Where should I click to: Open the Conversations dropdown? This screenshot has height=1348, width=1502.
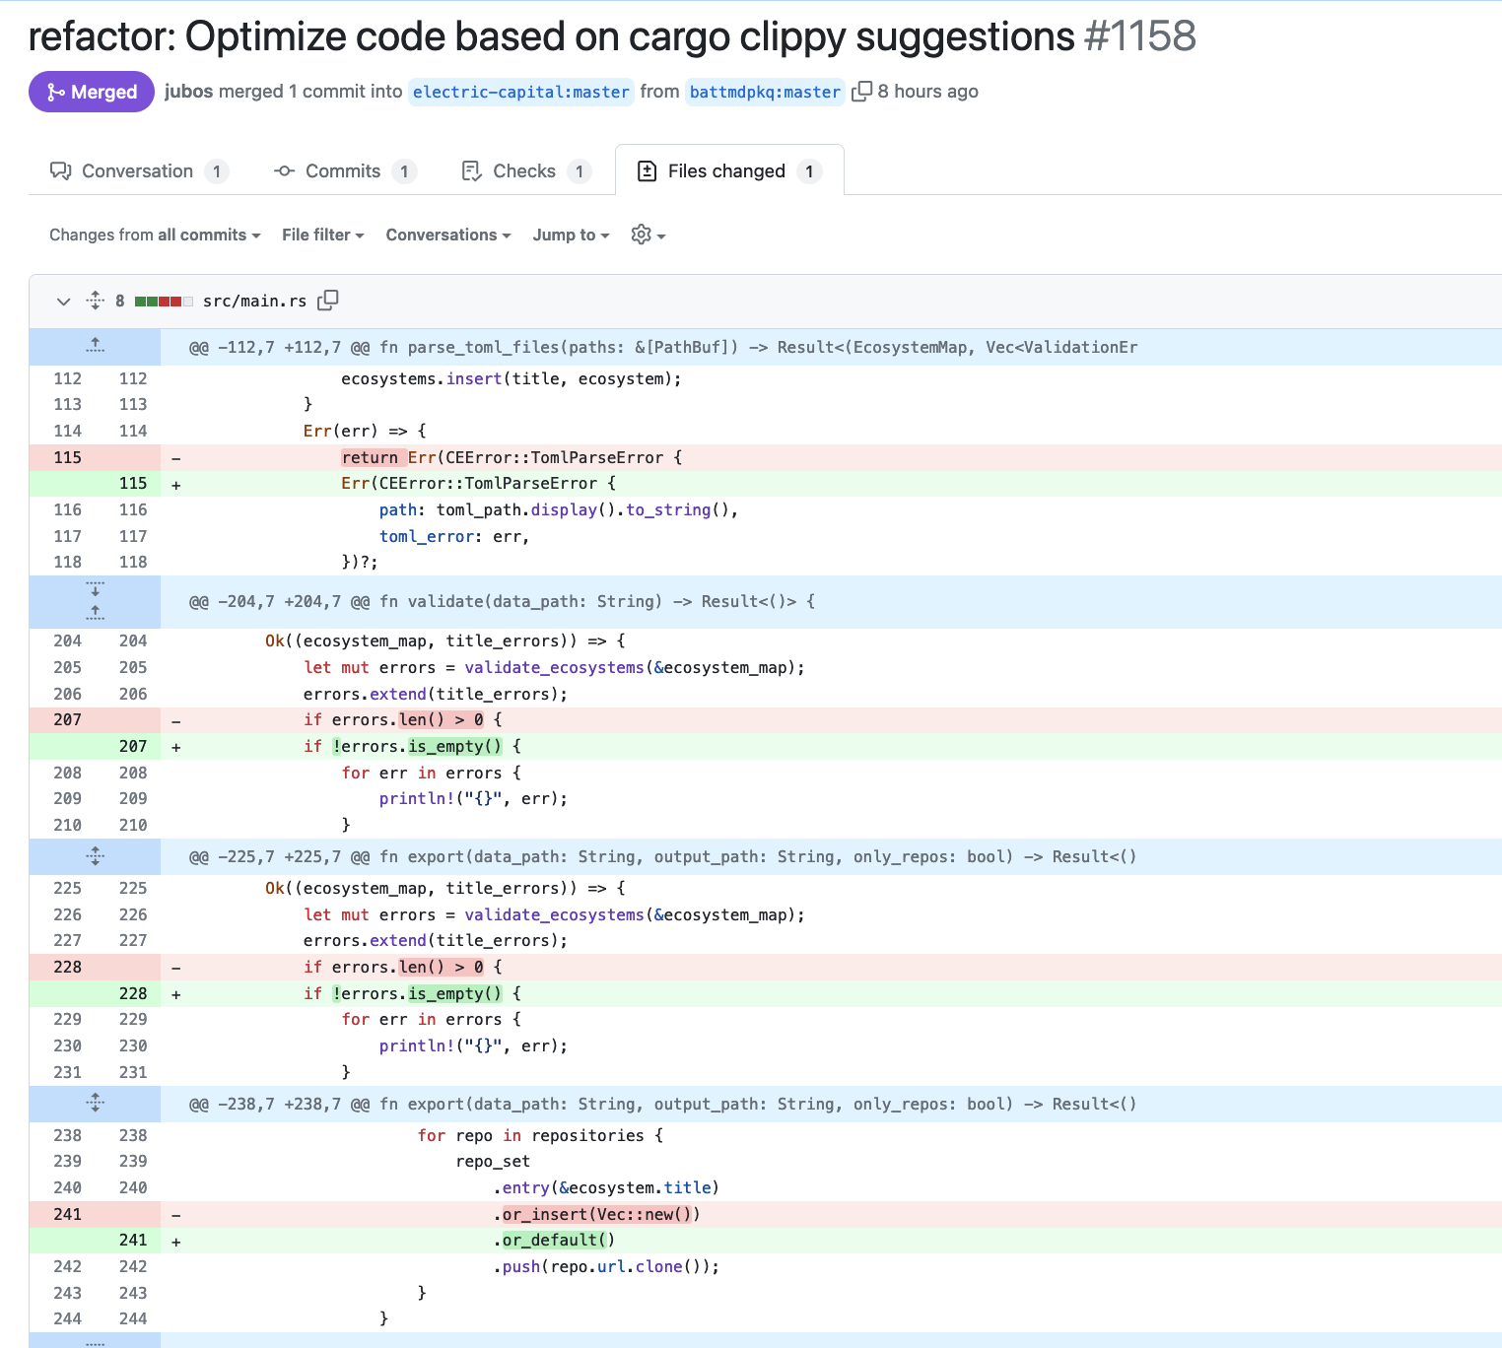pos(447,235)
